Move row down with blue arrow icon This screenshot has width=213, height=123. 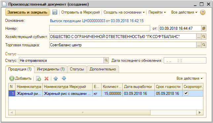tap(64, 78)
